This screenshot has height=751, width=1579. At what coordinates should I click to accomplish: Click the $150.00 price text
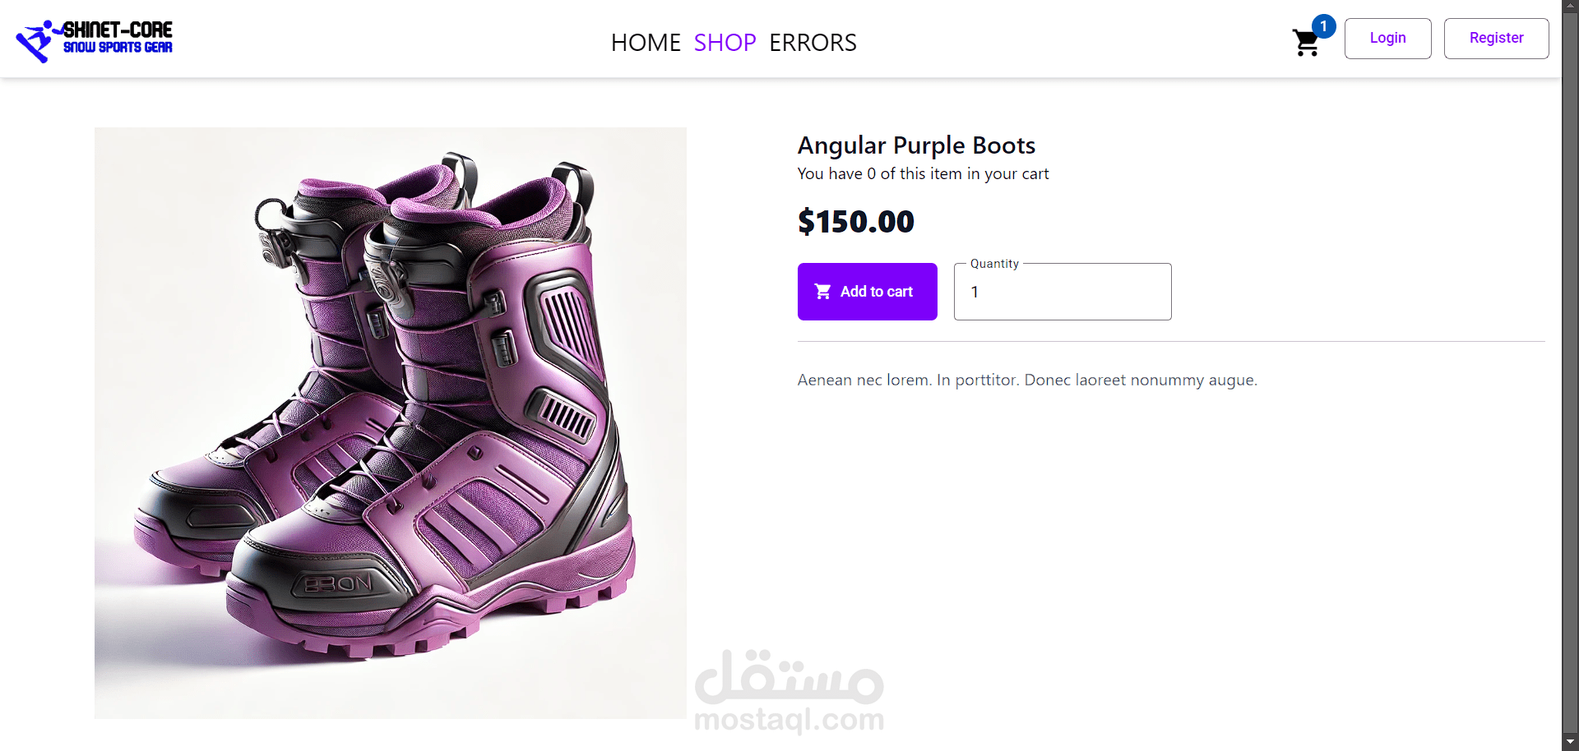855,221
